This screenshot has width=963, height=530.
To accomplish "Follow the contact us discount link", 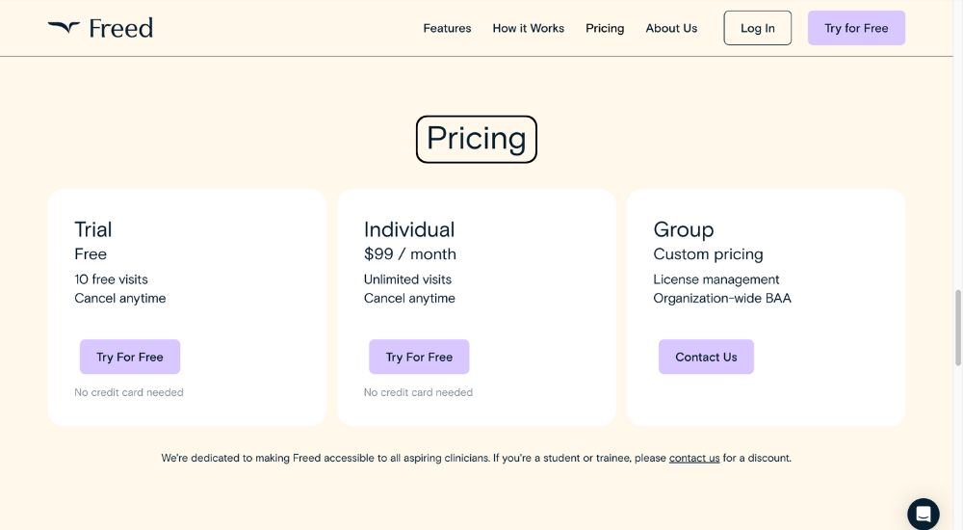I will [x=694, y=458].
